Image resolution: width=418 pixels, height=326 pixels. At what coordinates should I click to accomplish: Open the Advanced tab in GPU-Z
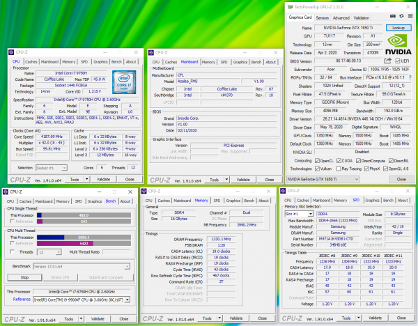coord(342,17)
